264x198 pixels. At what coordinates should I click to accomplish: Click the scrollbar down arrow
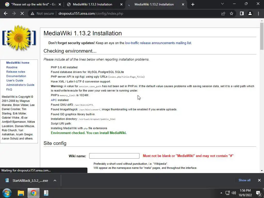point(262,171)
